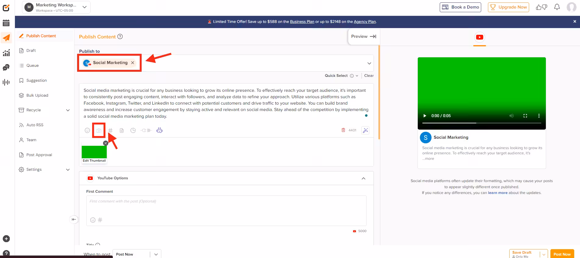Open the Quick Select dropdown

[341, 76]
